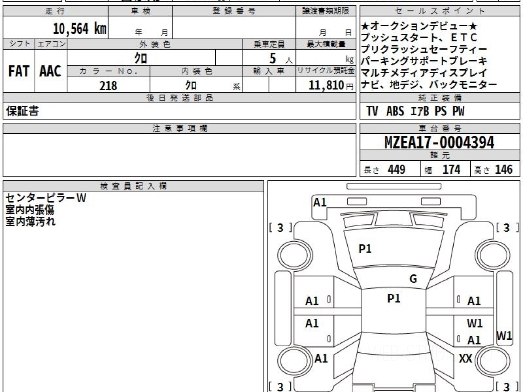Select the 室内薄汚れ inspector note
The height and width of the screenshot is (392, 523).
[x=30, y=221]
